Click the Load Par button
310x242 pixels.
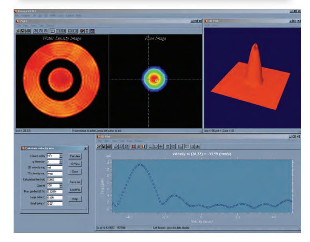(x=75, y=190)
